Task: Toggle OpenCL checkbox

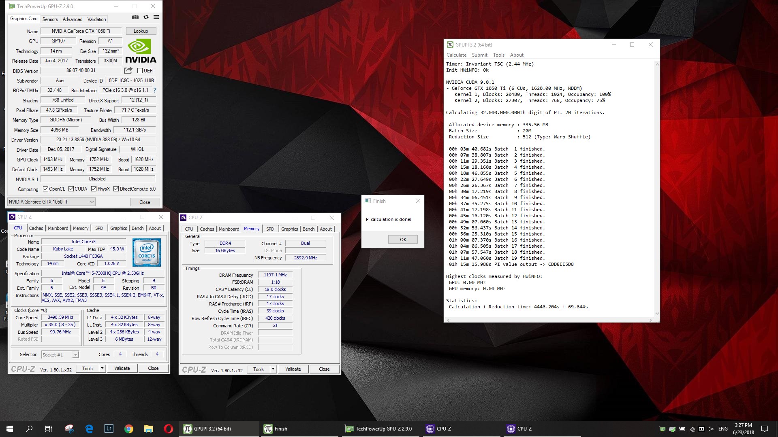Action: pos(45,189)
